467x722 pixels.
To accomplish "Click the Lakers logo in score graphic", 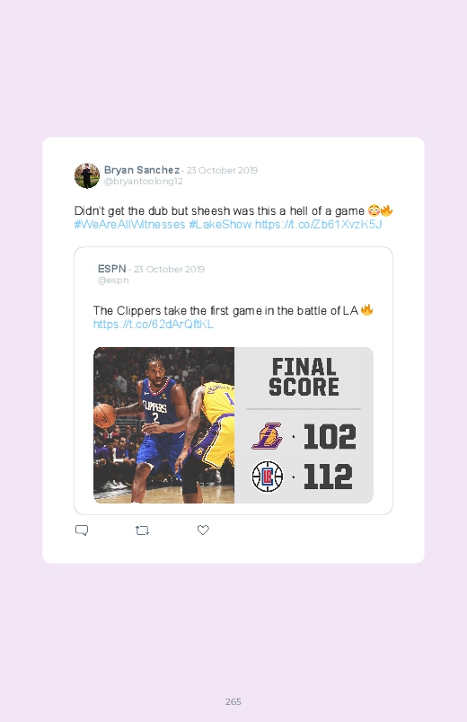I will click(x=268, y=436).
